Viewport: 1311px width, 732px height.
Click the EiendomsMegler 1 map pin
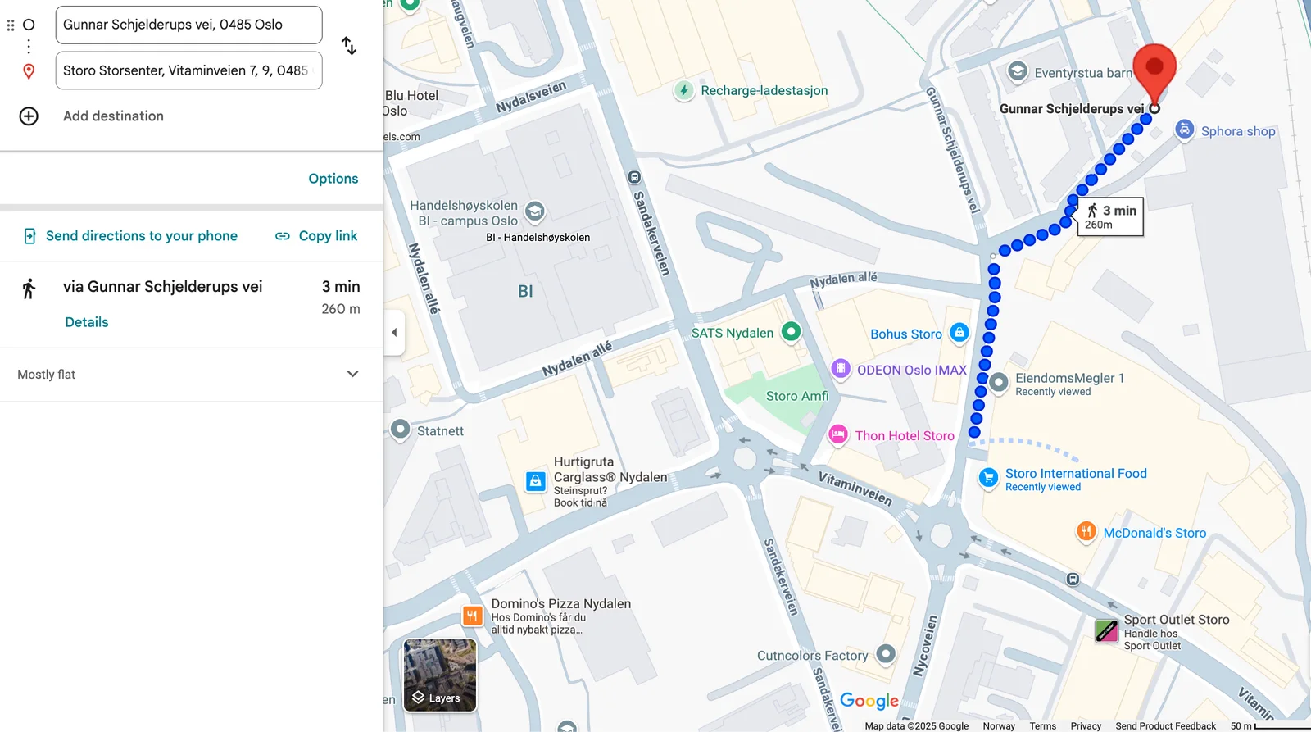coord(999,382)
